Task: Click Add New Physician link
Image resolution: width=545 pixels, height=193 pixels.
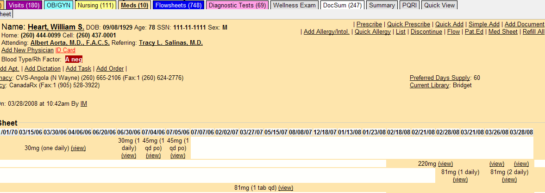Action: coord(28,50)
